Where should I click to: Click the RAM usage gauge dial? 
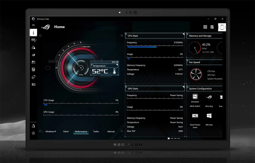pyautogui.click(x=195, y=48)
